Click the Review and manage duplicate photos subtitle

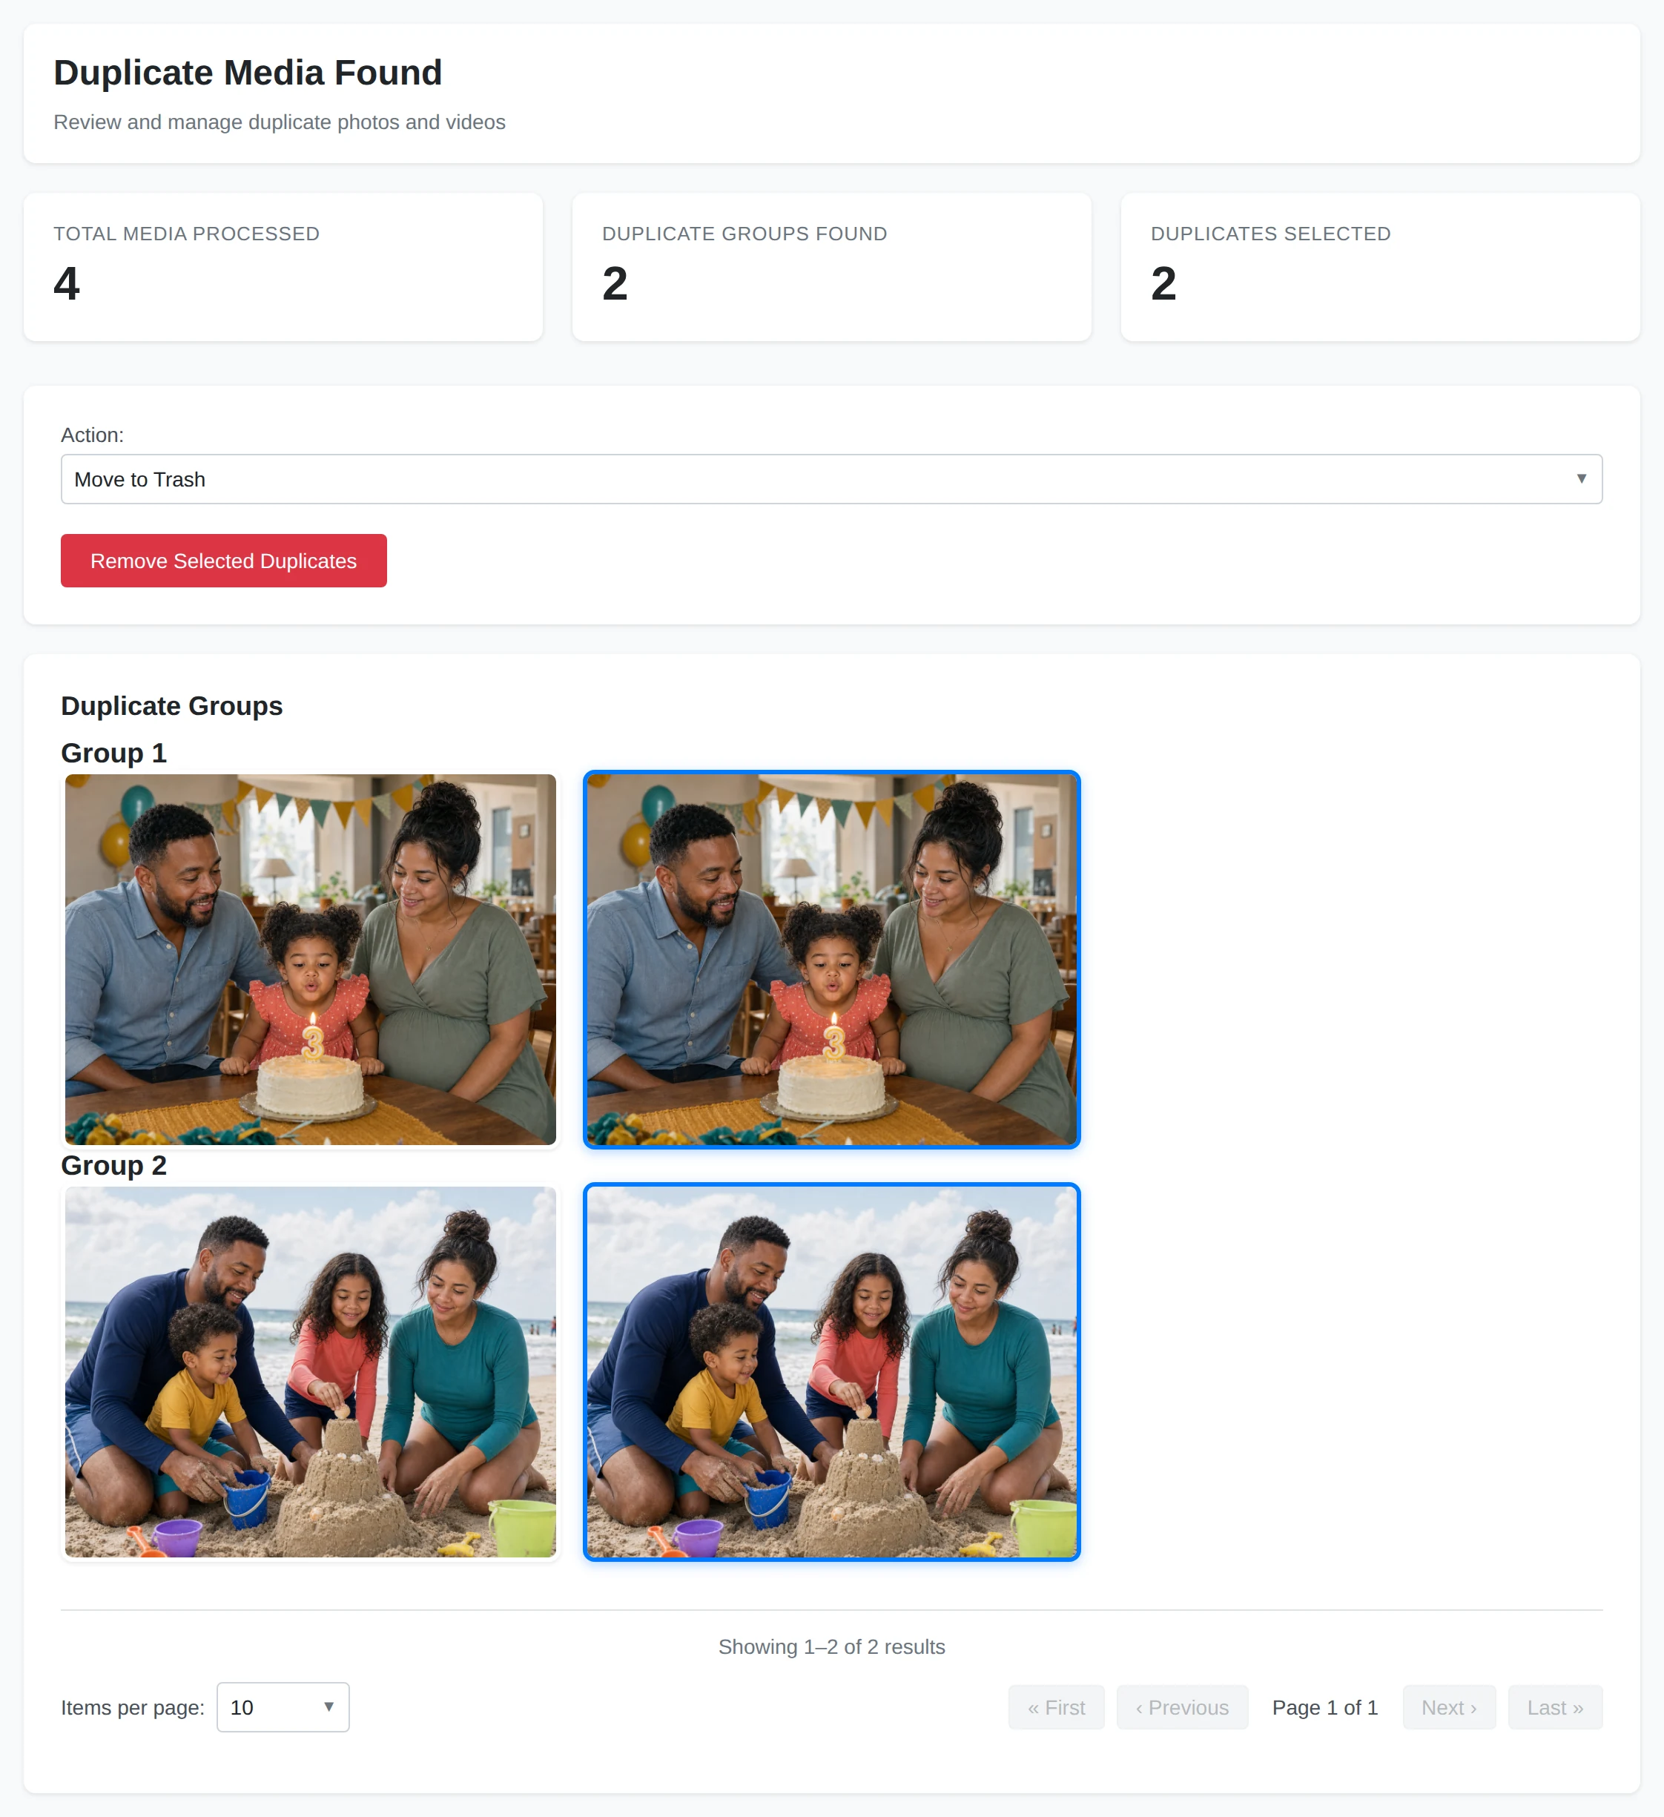point(280,122)
